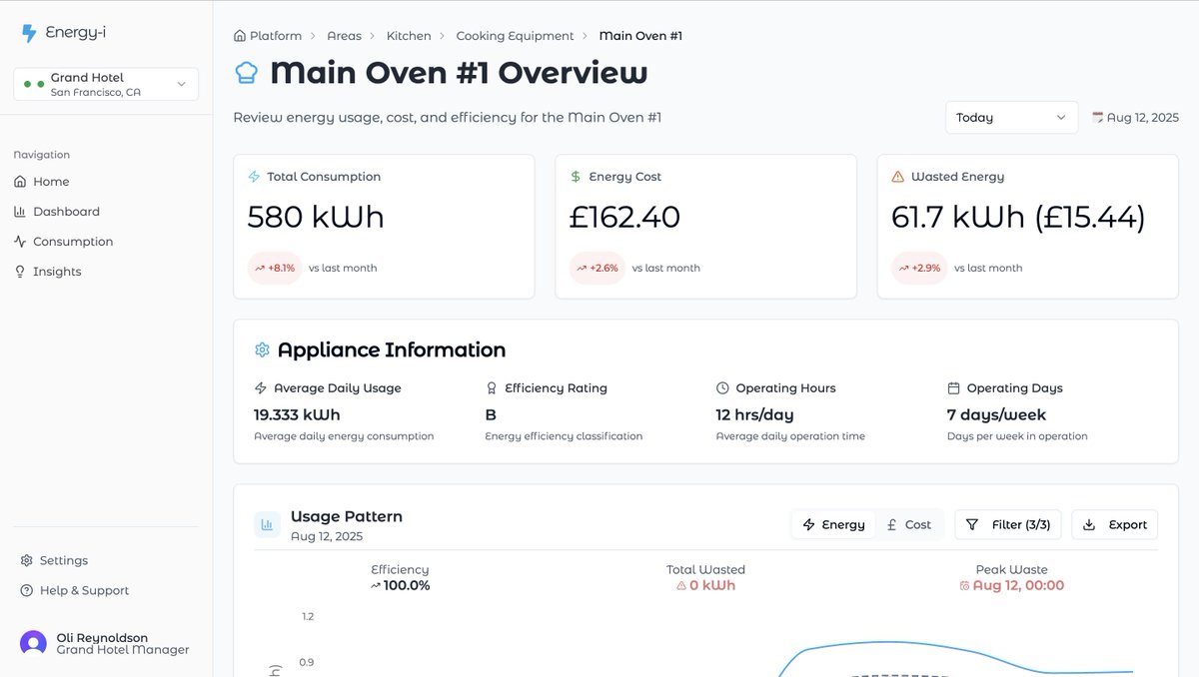Click the Help & Support question-mark icon
This screenshot has width=1199, height=677.
[27, 590]
